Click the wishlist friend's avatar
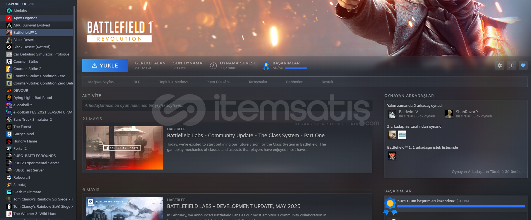Screen dimensions: 531x220 point(392,156)
